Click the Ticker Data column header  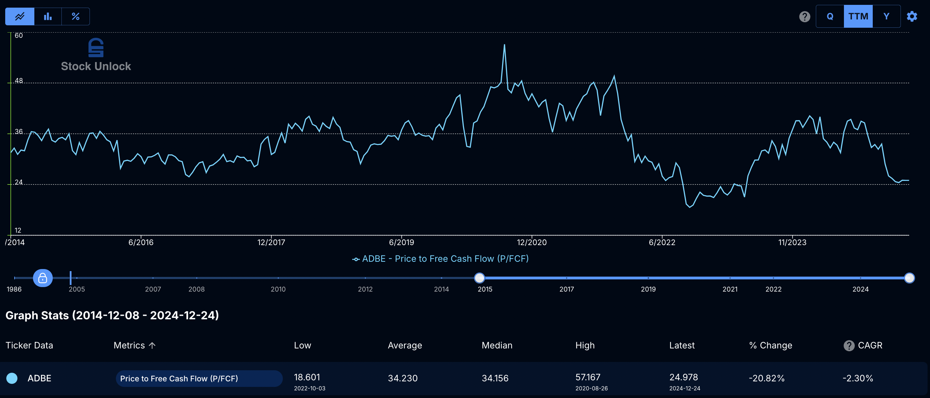29,345
